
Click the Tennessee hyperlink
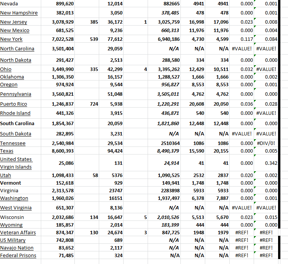(x=13, y=143)
